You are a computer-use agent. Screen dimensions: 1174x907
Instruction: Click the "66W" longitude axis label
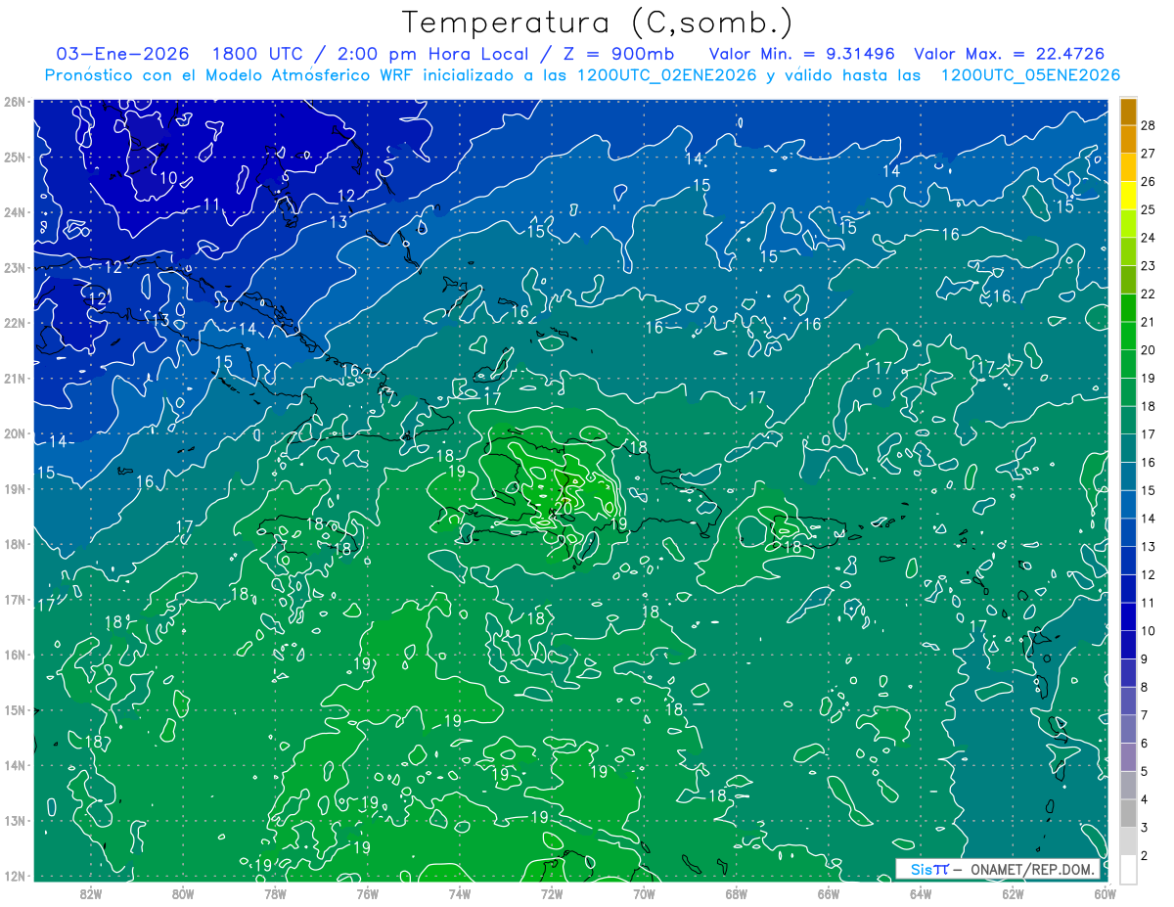(x=829, y=893)
